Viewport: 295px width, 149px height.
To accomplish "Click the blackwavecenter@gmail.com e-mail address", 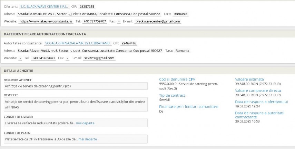I will [x=158, y=21].
